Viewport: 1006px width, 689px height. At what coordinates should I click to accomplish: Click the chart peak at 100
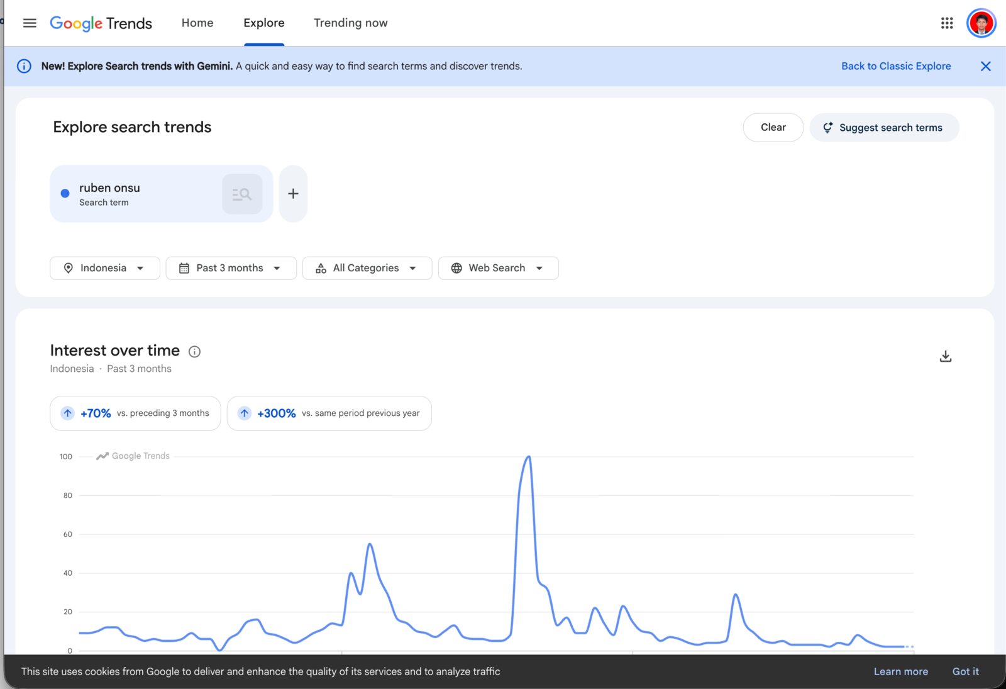529,457
